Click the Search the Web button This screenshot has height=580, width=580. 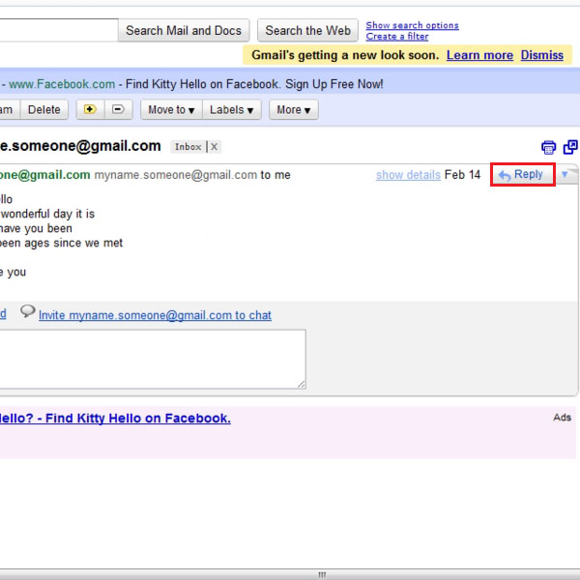point(307,30)
